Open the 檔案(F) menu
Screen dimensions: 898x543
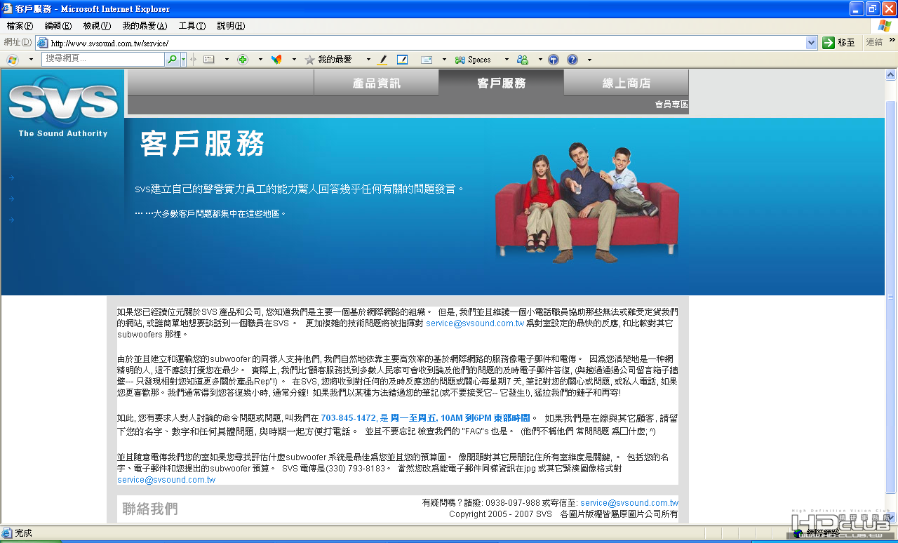(20, 26)
